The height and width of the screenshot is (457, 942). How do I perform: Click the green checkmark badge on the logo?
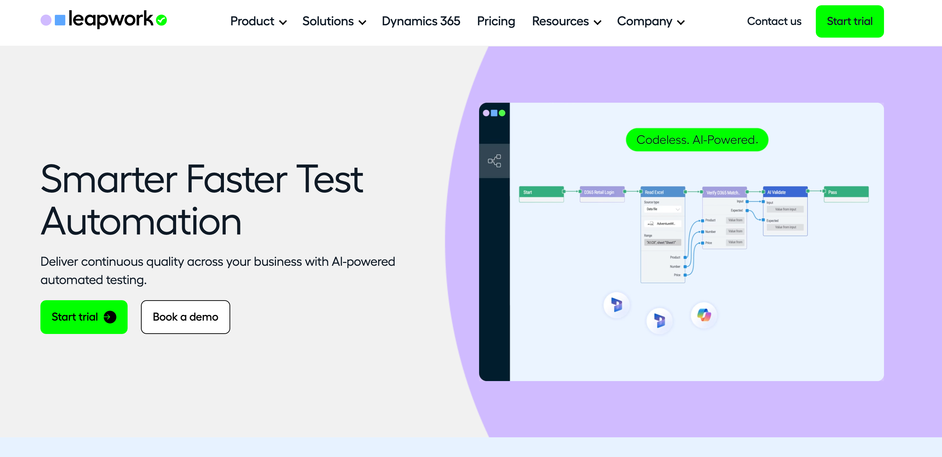click(161, 20)
